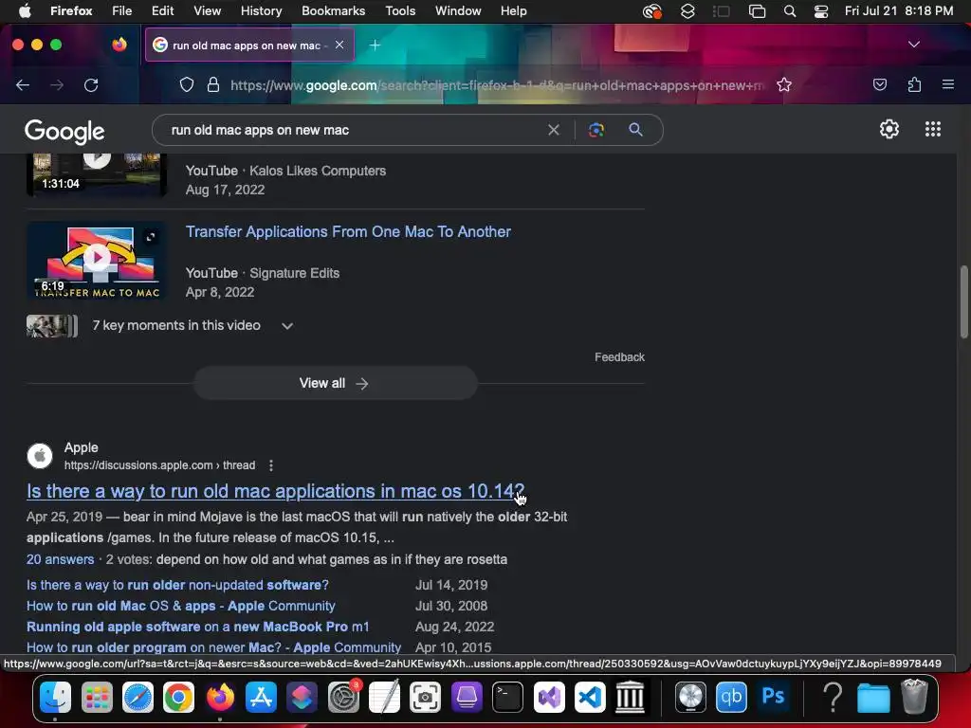The height and width of the screenshot is (728, 971).
Task: Open Launchpad from the Dock
Action: [x=97, y=697]
